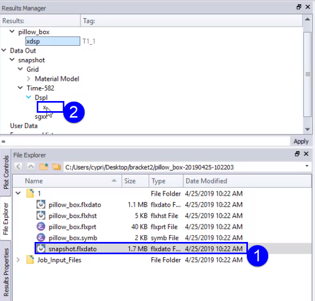
Task: Click the Apply button
Action: point(301,141)
